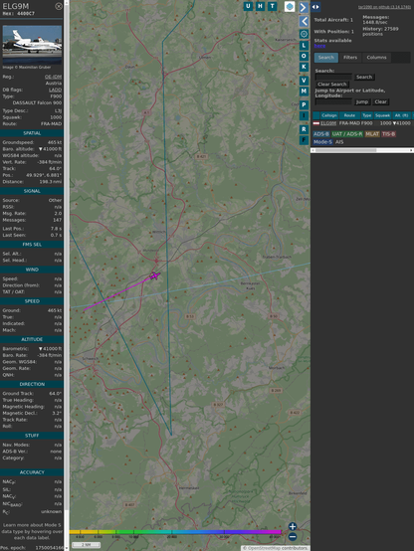This screenshot has height=551, width=414.
Task: Sort table by Callsign column
Action: (329, 115)
